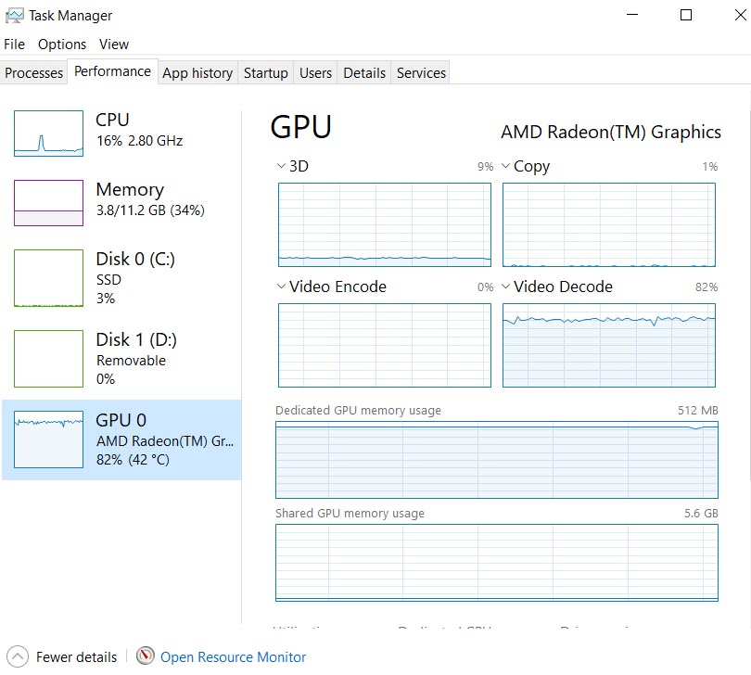This screenshot has height=675, width=751.
Task: Click the Copy utilization graph
Action: [609, 224]
